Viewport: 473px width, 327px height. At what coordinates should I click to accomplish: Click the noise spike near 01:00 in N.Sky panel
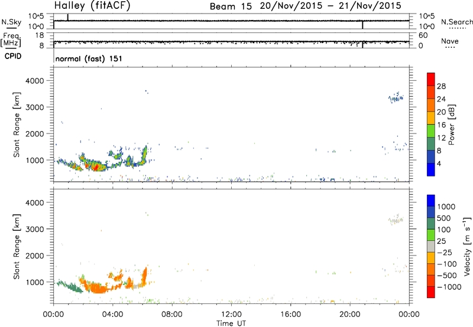pyautogui.click(x=67, y=17)
